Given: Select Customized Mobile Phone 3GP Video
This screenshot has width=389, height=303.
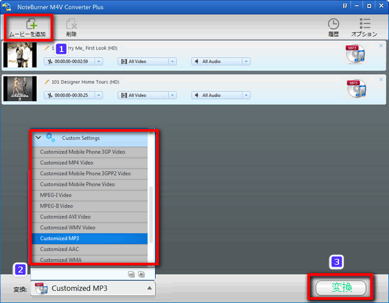Looking at the screenshot, I should (90, 152).
